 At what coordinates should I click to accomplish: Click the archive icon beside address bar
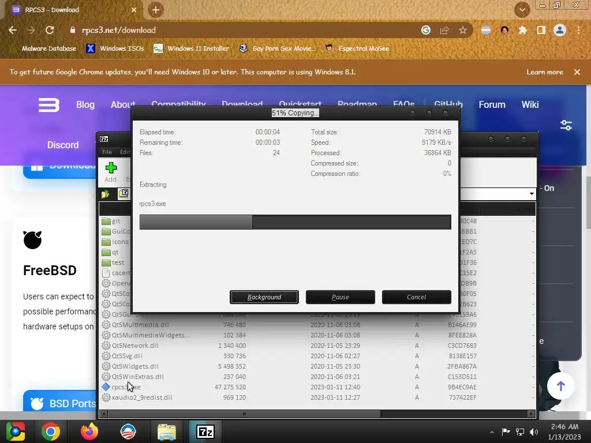coord(124,194)
